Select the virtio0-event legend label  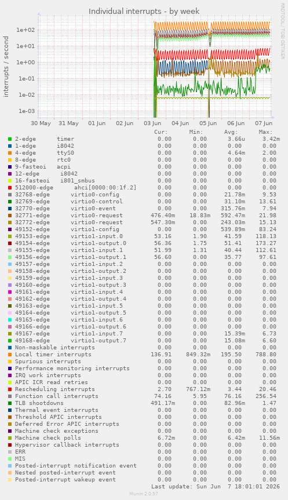coord(65,209)
